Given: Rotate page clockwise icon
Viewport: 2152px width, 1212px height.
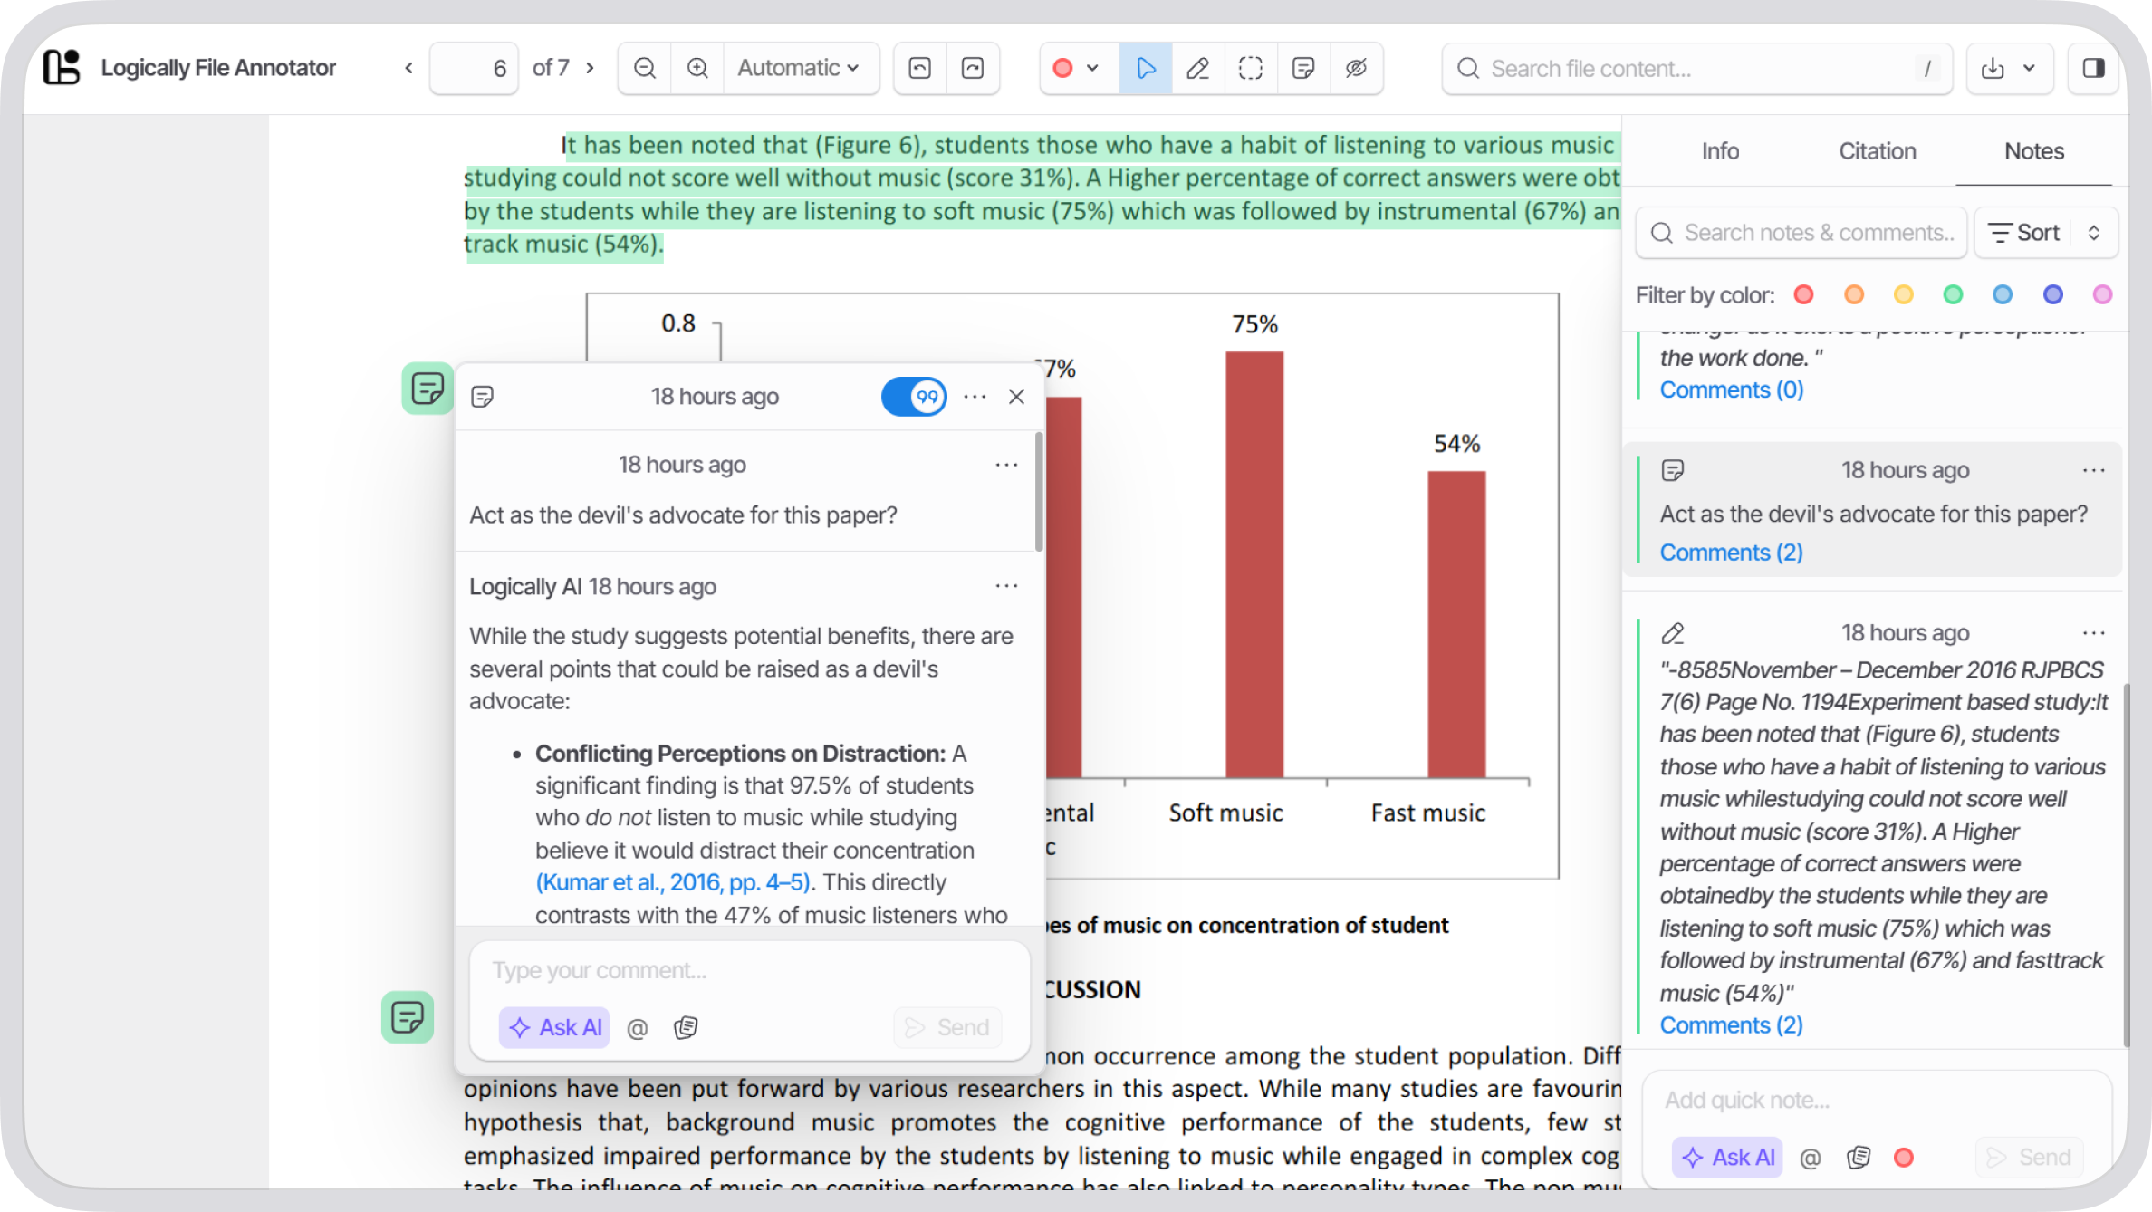Looking at the screenshot, I should coord(973,68).
